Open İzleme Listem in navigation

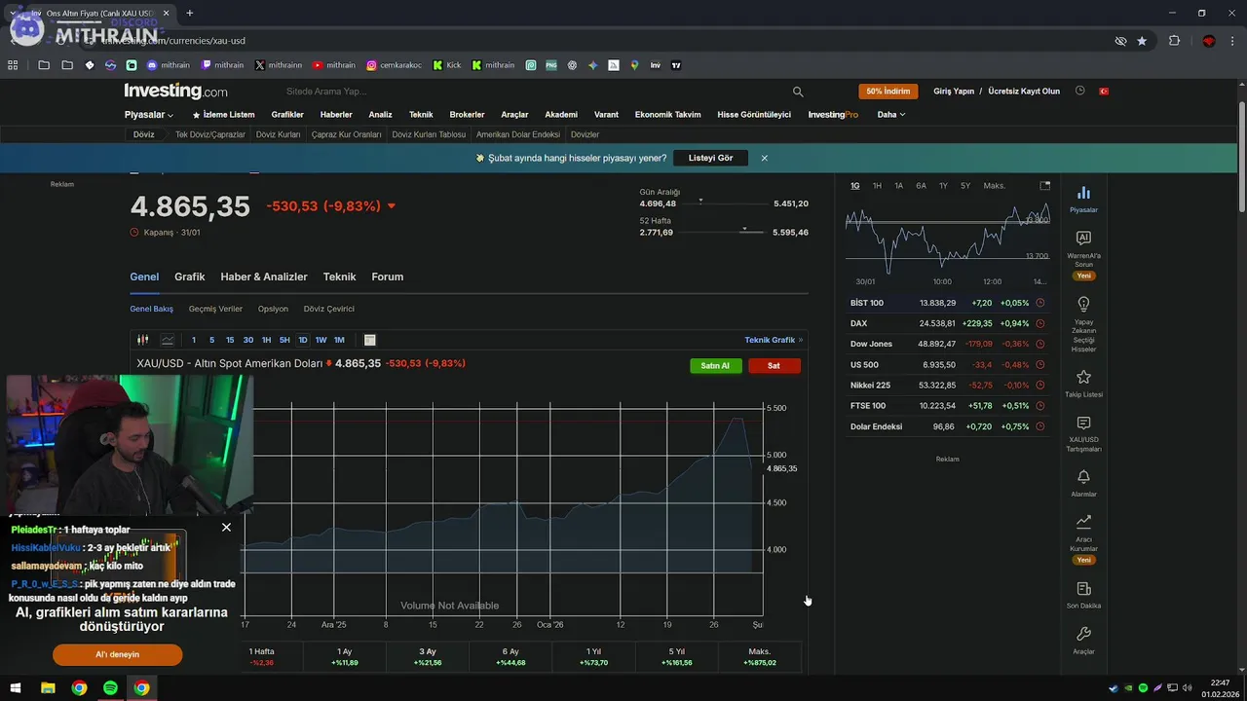point(223,114)
